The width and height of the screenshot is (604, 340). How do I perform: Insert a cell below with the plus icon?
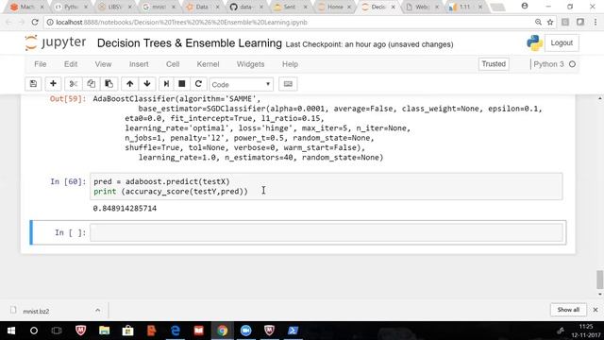[x=53, y=84]
